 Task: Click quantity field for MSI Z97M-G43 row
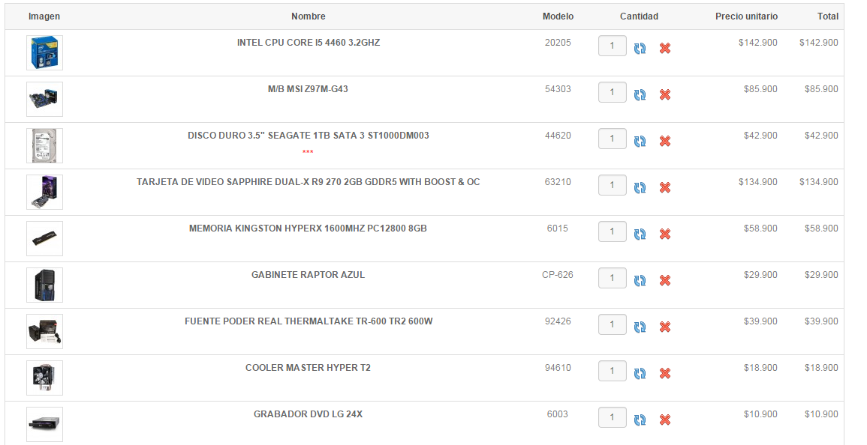612,92
